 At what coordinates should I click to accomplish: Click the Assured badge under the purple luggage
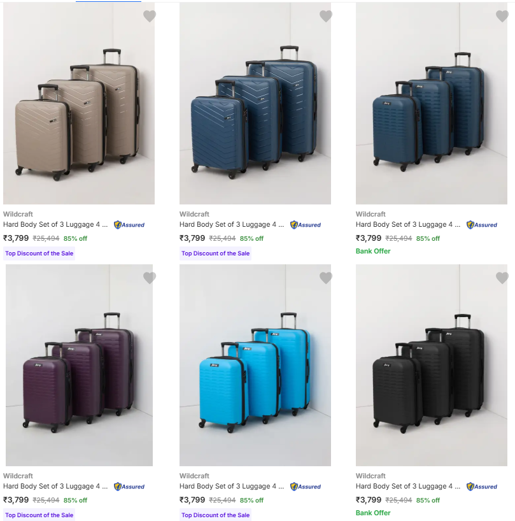coord(129,487)
